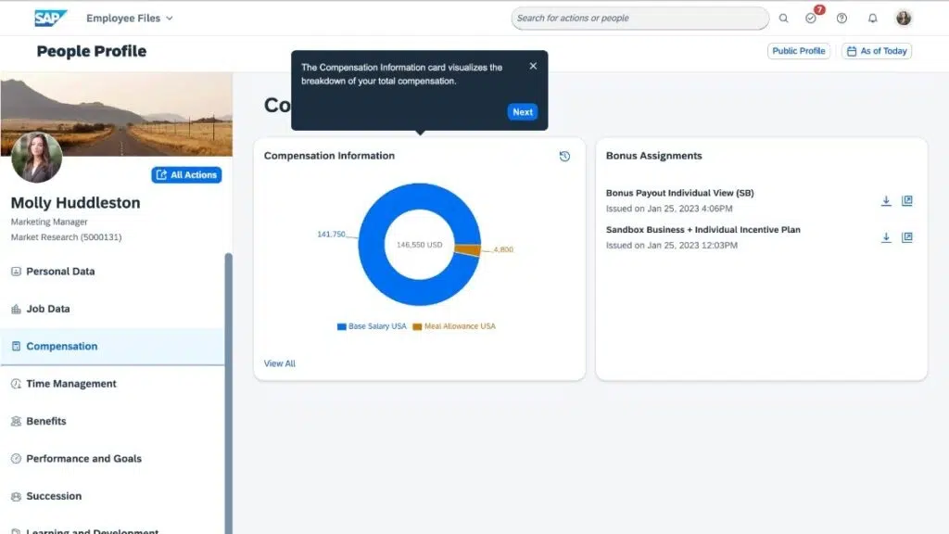This screenshot has width=949, height=534.
Task: Switch to the Benefits section
Action: pyautogui.click(x=45, y=421)
